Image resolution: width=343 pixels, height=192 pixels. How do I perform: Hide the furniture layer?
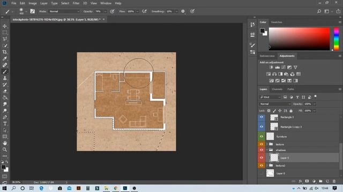pos(262,137)
